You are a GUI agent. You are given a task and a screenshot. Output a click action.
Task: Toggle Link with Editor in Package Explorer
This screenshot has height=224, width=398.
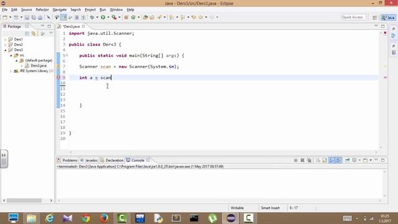click(x=34, y=34)
